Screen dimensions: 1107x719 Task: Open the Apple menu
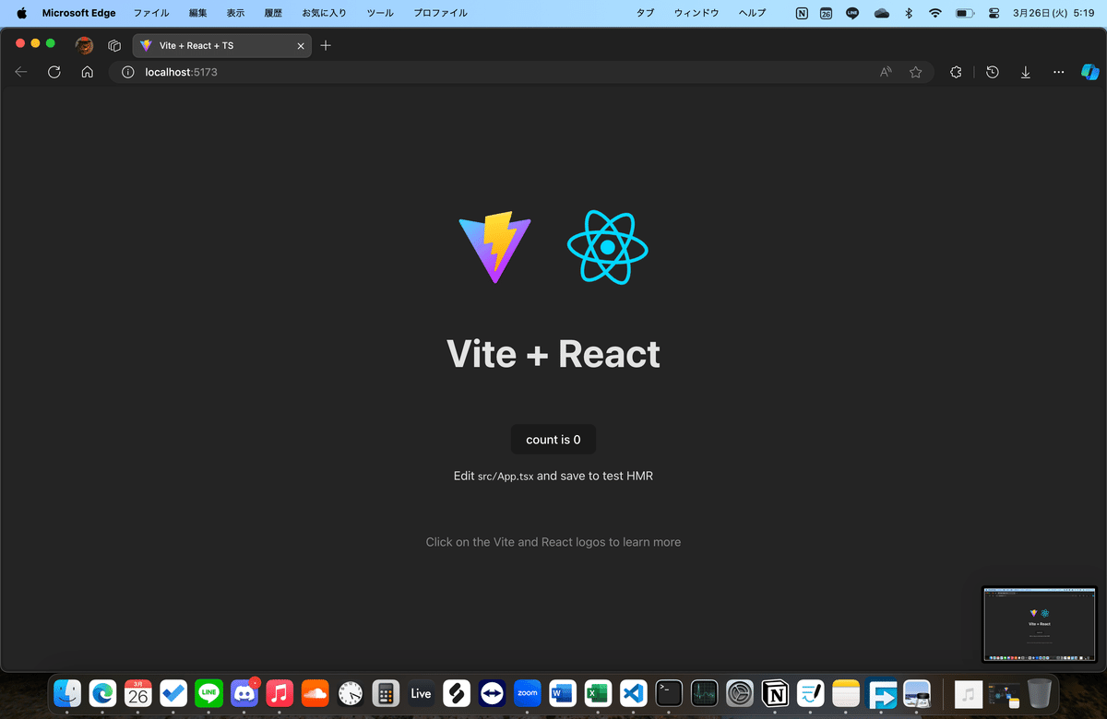coord(21,13)
